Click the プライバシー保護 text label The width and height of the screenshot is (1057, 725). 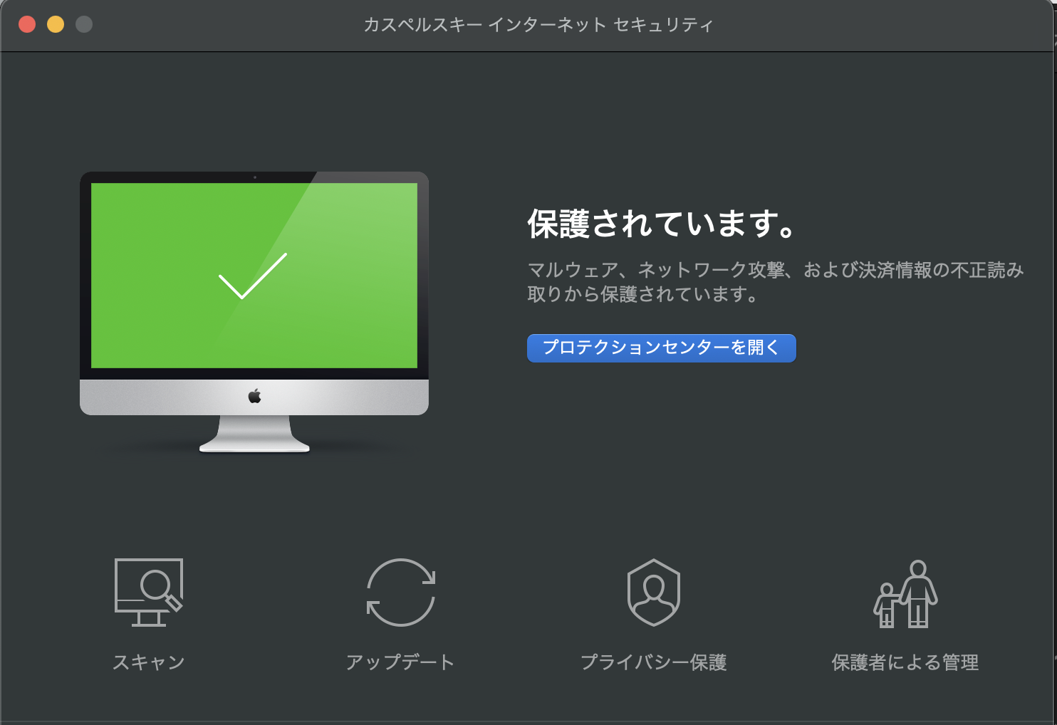[654, 662]
